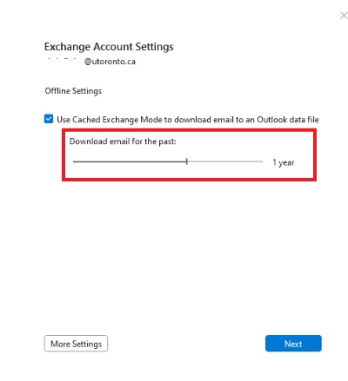Click the Offline Settings section label
This screenshot has height=381, width=348.
tap(73, 91)
